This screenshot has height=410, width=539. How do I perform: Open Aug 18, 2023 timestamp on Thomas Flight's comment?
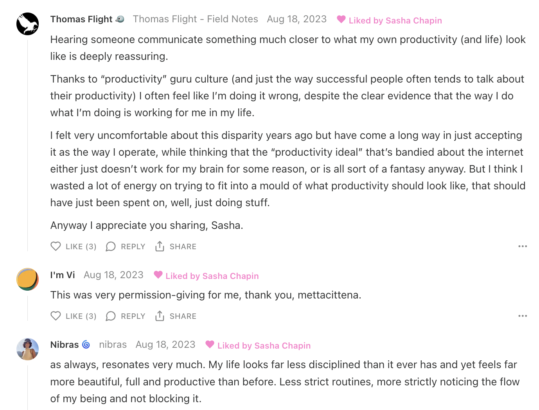click(296, 19)
